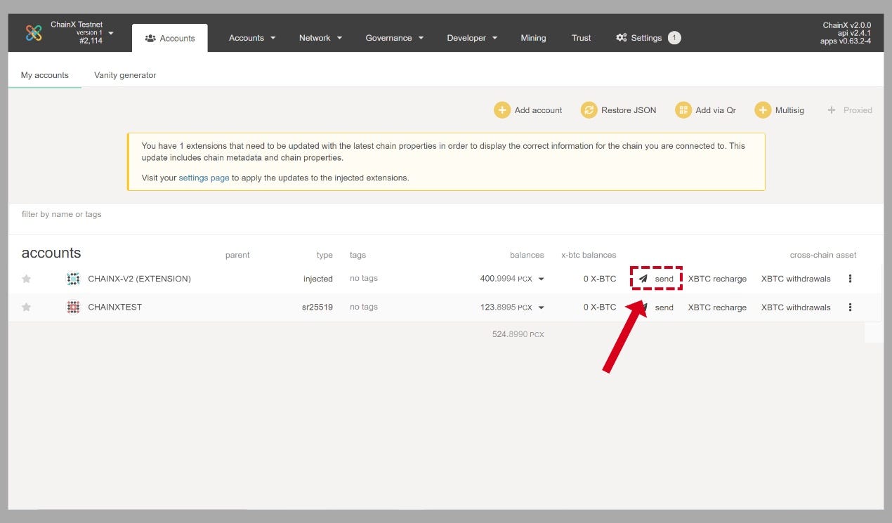892x523 pixels.
Task: Click the 'sr25519' type cell
Action: click(317, 307)
